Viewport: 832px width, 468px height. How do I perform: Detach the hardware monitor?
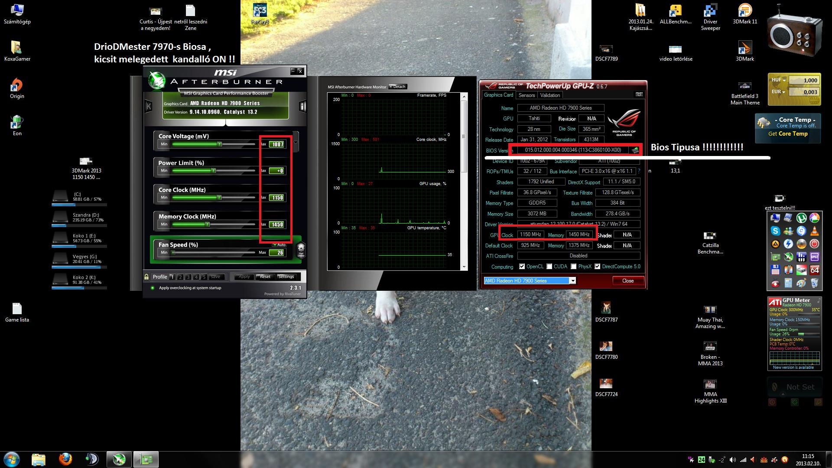pyautogui.click(x=398, y=87)
